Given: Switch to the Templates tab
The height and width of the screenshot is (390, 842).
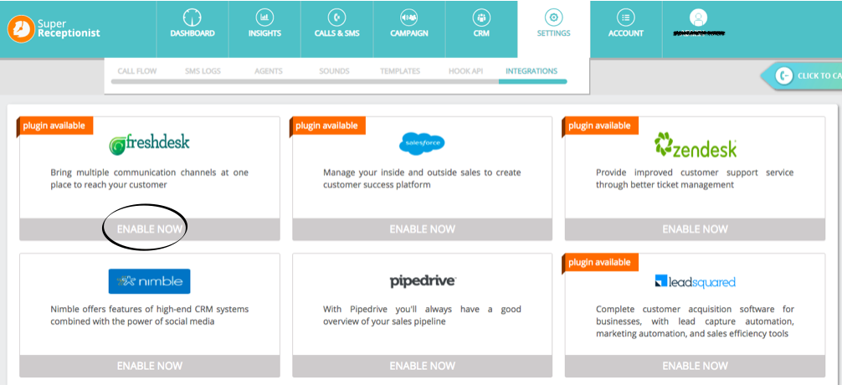Looking at the screenshot, I should [400, 71].
